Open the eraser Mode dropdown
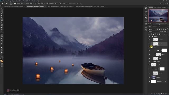The height and width of the screenshot is (95, 169). [22, 3]
